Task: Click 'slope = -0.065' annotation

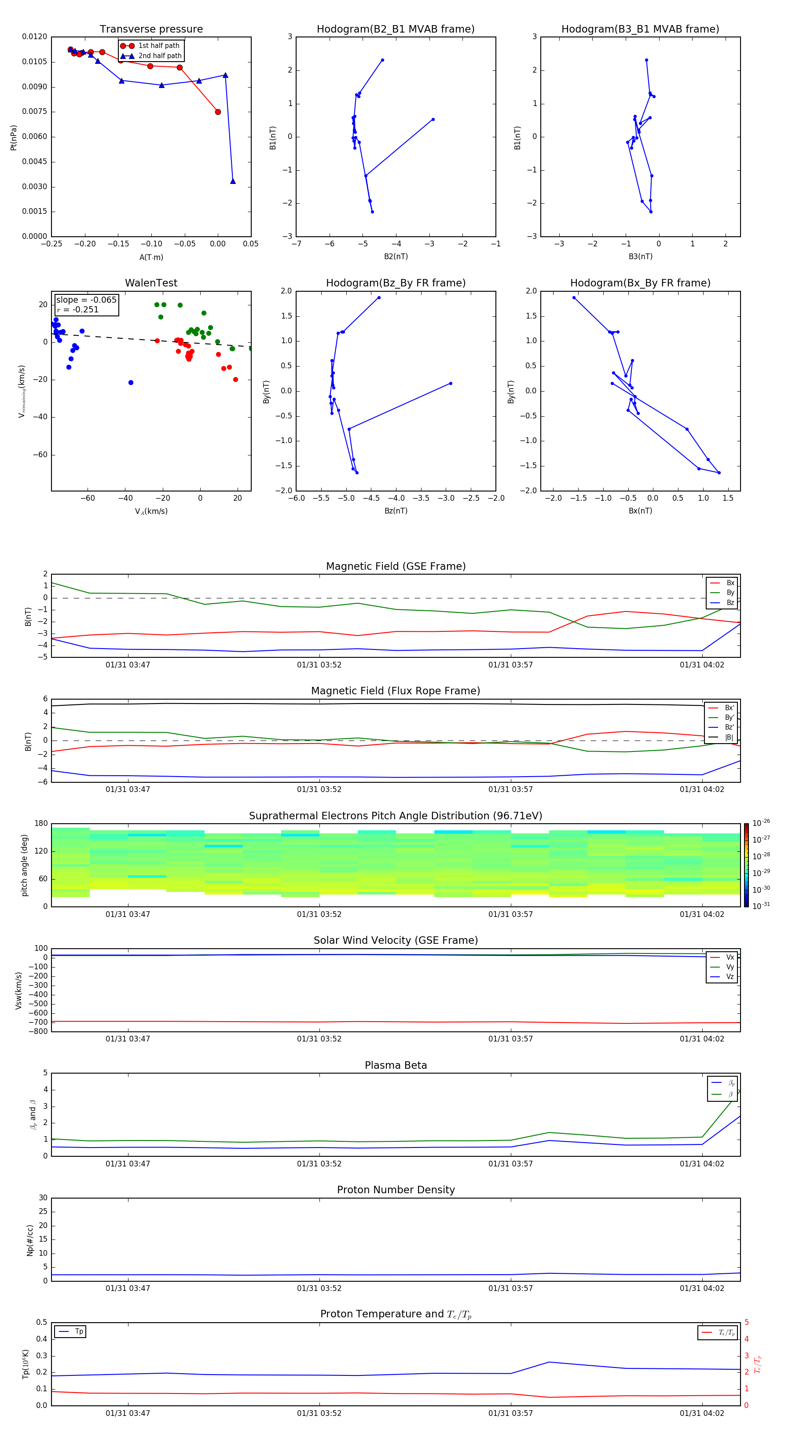Action: point(86,300)
